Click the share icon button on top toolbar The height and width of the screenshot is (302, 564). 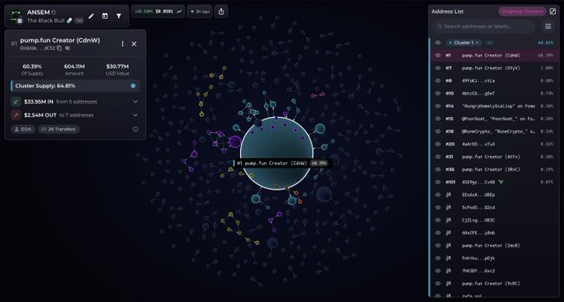tap(221, 12)
